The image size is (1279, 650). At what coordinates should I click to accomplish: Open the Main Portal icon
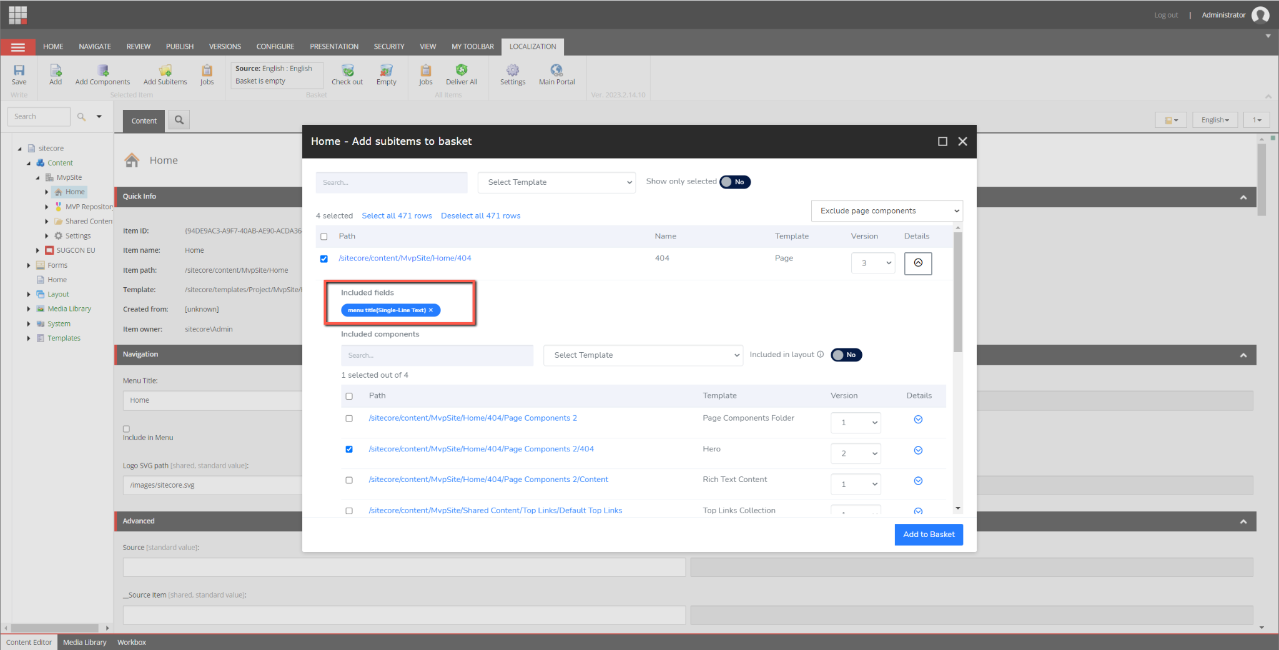pos(556,74)
